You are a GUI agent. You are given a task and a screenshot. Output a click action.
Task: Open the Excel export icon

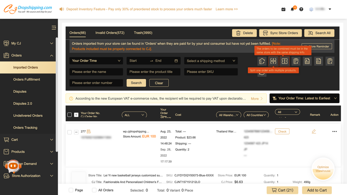pyautogui.click(x=319, y=61)
